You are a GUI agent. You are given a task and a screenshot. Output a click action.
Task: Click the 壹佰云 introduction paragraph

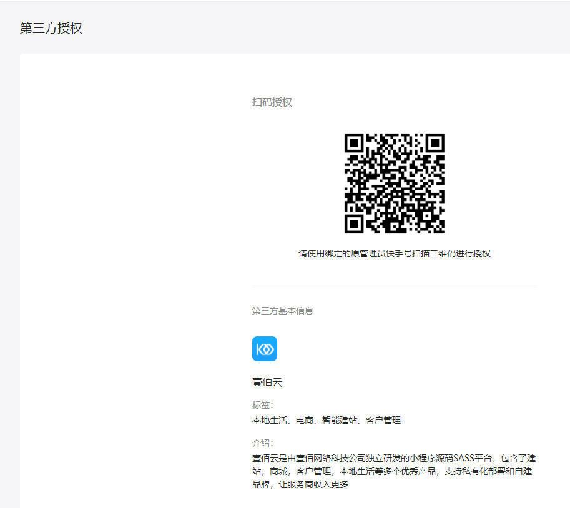pyautogui.click(x=394, y=471)
